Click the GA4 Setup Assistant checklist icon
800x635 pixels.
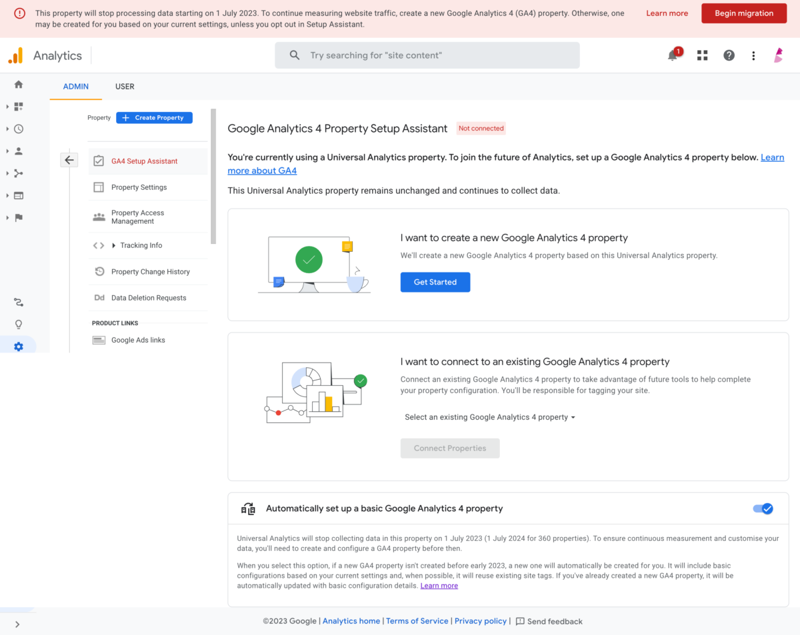point(99,161)
